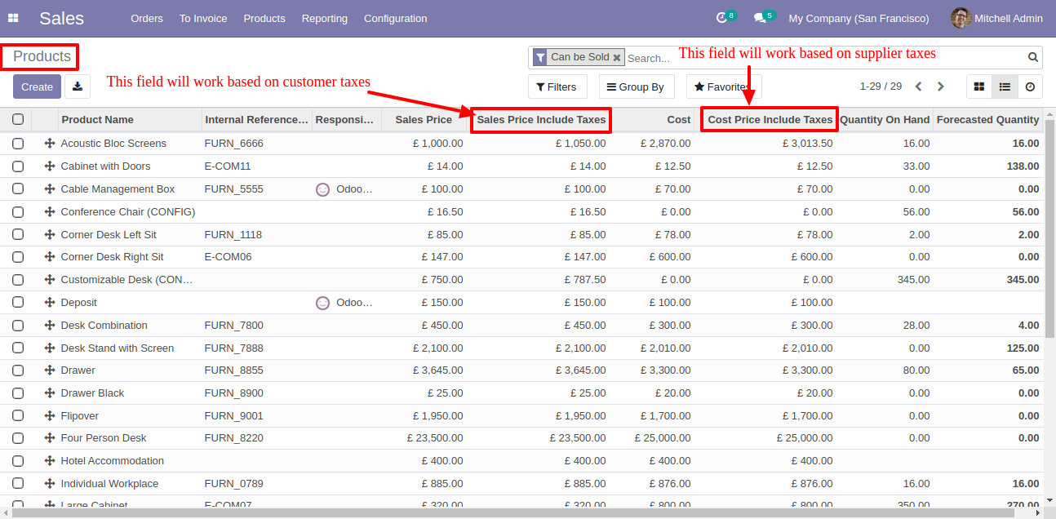Screen dimensions: 1056x519
Task: Open the Desk Stand with Screen record
Action: [x=118, y=348]
